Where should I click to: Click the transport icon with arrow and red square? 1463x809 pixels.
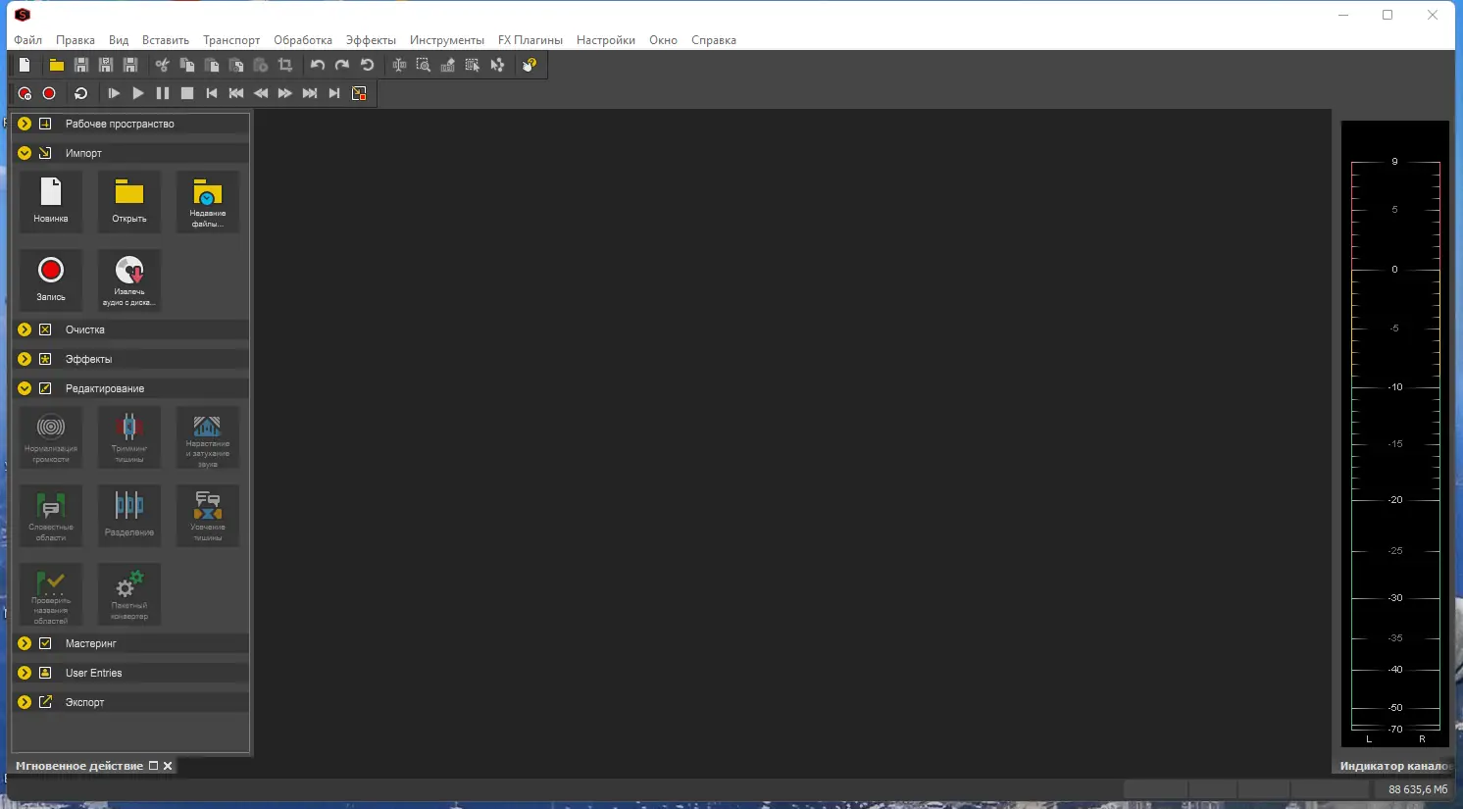[359, 93]
